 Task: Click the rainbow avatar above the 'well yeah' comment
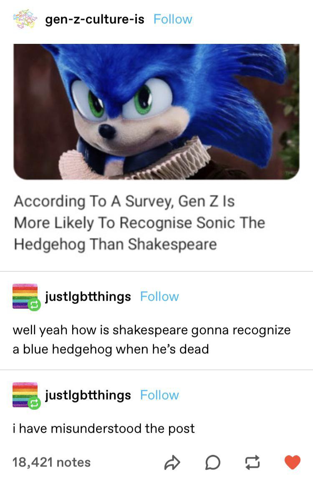(25, 296)
